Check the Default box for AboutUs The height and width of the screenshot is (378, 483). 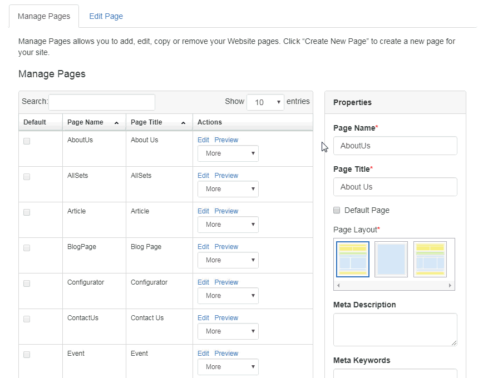point(27,141)
